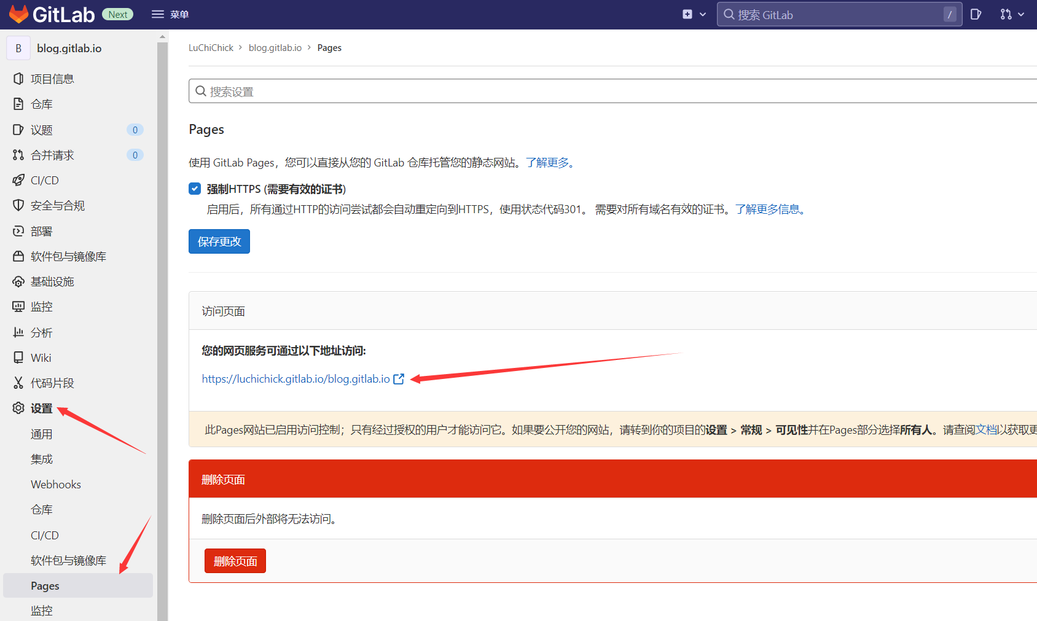
Task: Click the 议题 count badge 0
Action: click(x=135, y=130)
